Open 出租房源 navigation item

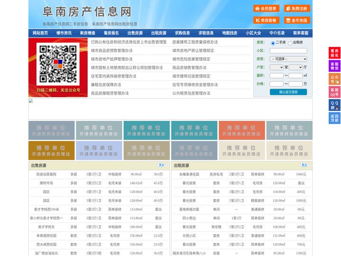pyautogui.click(x=159, y=33)
